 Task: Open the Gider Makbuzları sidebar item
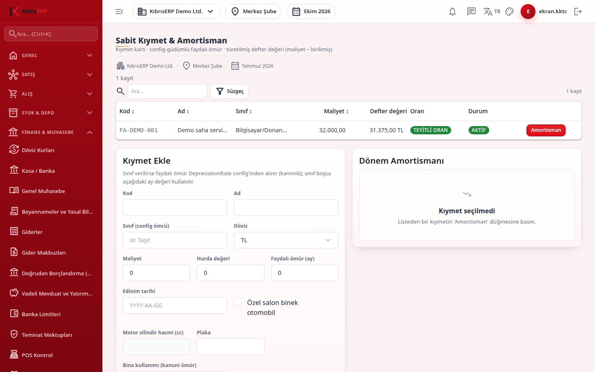click(x=51, y=253)
